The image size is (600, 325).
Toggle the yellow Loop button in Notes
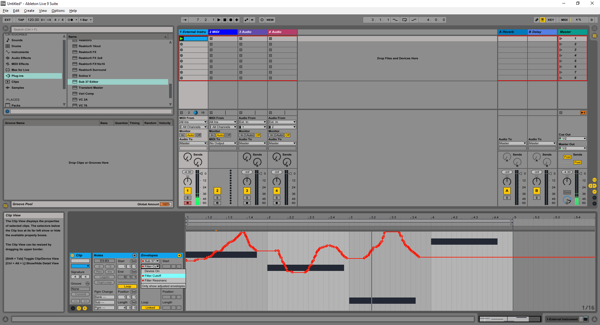pyautogui.click(x=127, y=286)
